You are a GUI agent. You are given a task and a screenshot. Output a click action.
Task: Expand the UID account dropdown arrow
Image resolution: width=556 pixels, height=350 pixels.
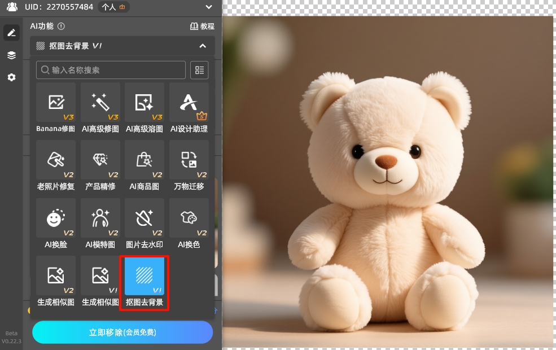(209, 7)
